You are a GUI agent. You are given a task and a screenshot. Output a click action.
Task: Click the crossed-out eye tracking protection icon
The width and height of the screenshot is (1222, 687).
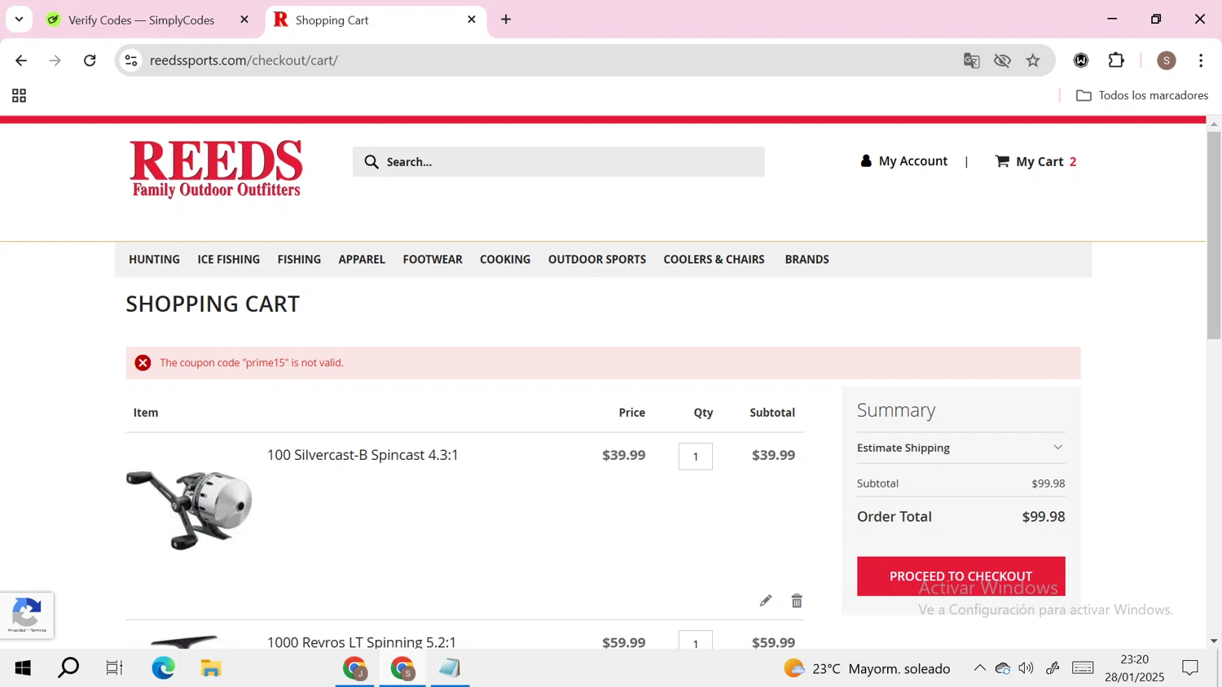1002,60
